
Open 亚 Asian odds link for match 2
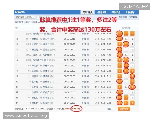pyautogui.click(x=85, y=39)
